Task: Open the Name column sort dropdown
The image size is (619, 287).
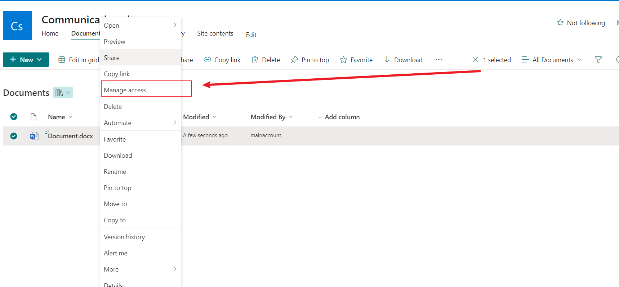Action: [70, 117]
